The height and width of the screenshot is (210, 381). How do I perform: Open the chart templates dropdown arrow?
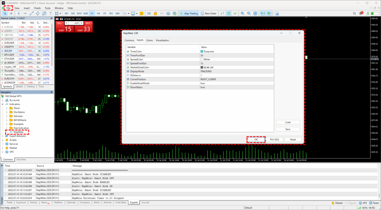point(137,14)
